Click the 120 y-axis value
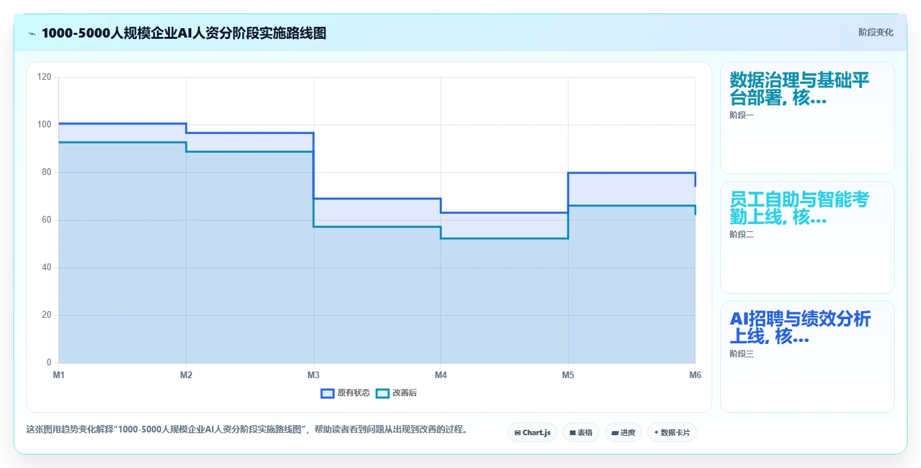This screenshot has width=921, height=468. [44, 77]
